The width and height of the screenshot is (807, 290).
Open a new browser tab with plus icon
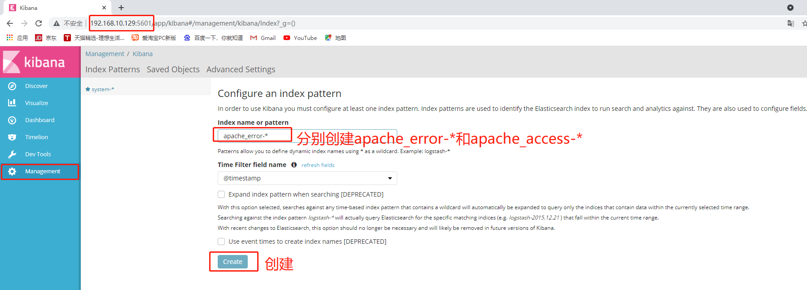[x=121, y=8]
